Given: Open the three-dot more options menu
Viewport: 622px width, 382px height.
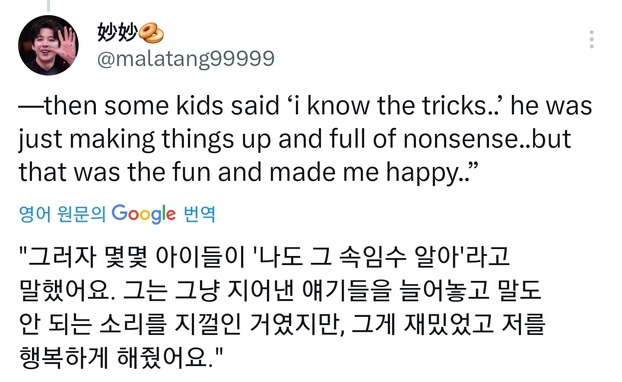Looking at the screenshot, I should [x=591, y=39].
